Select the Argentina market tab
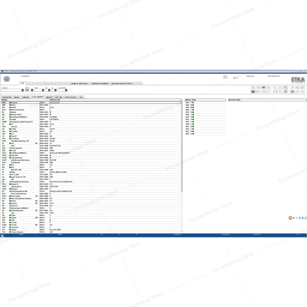Screen dimensions: 307x307 (x=7, y=97)
